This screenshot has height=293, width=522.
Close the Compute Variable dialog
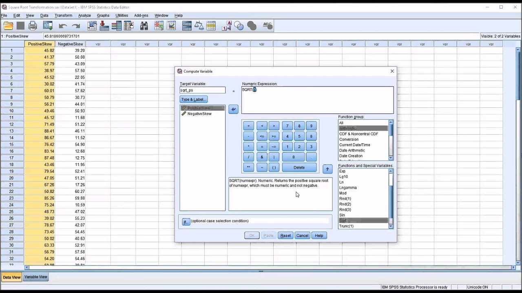point(392,71)
